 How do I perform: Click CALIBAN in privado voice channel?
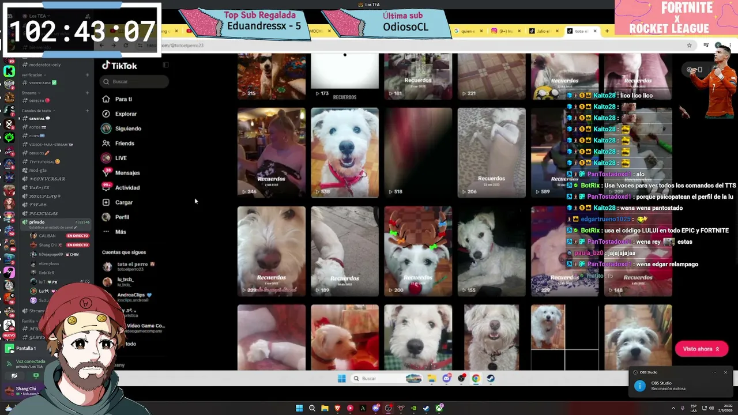(60, 236)
